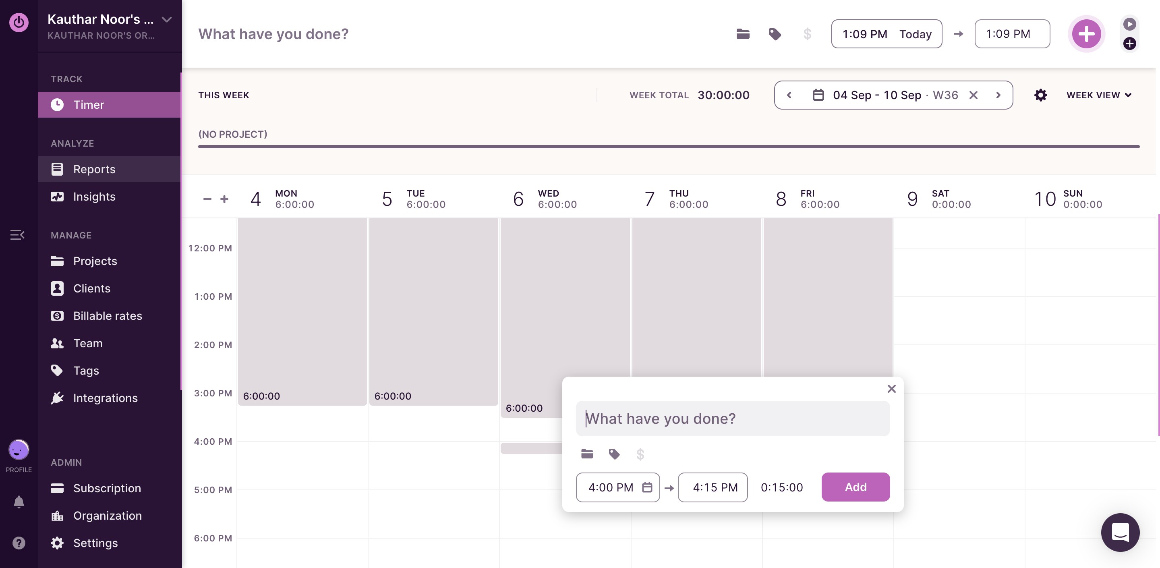Image resolution: width=1160 pixels, height=568 pixels.
Task: Open notifications bell icon
Action: [x=19, y=502]
